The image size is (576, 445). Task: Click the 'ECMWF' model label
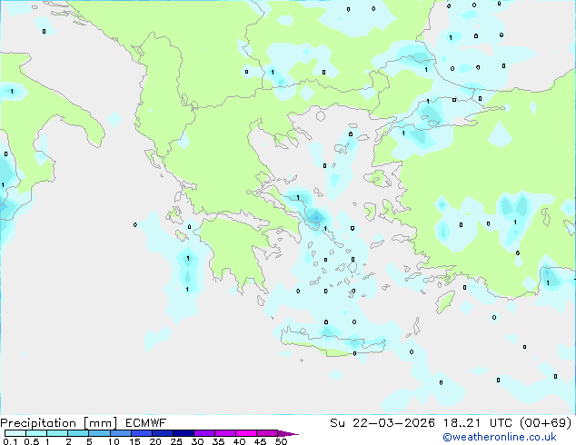click(x=146, y=423)
